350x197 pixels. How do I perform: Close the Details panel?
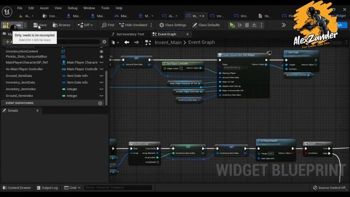point(37,111)
